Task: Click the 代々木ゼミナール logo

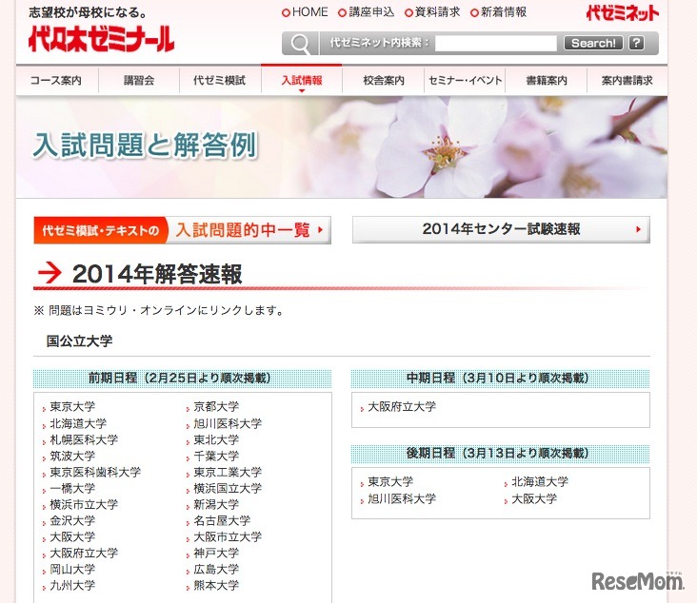Action: (101, 40)
